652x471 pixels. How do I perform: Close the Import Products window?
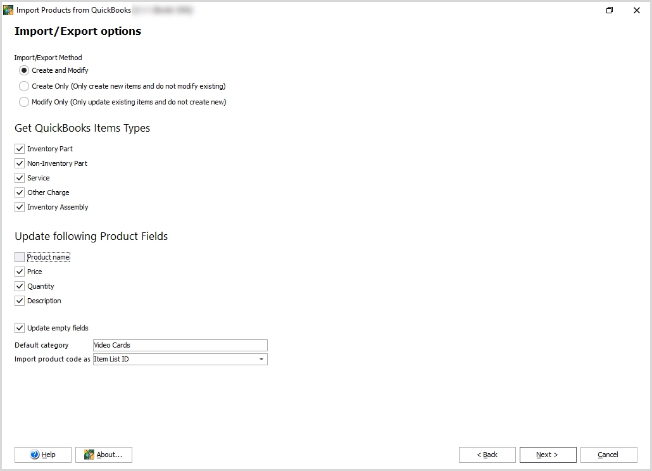(x=637, y=10)
